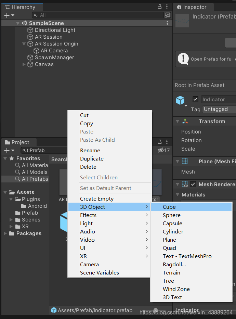The height and width of the screenshot is (319, 236).
Task: Select Plane in the 3D Object submenu
Action: [x=192, y=240]
